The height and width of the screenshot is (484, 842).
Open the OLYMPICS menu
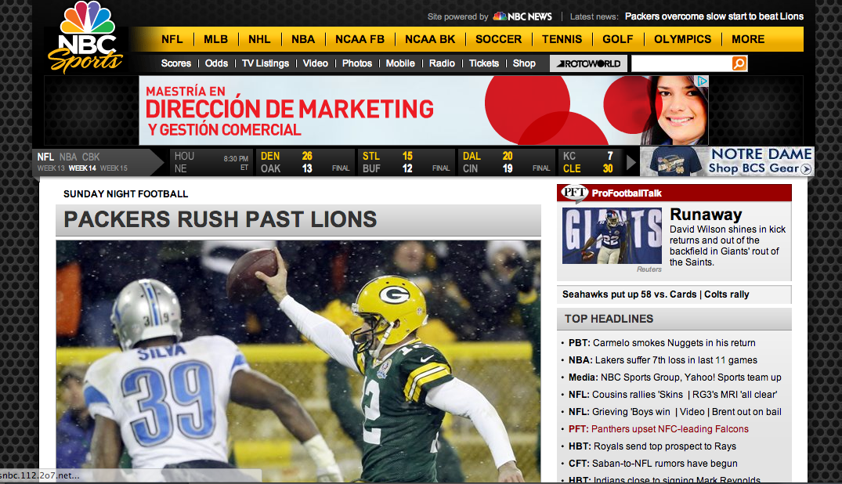[x=682, y=39]
